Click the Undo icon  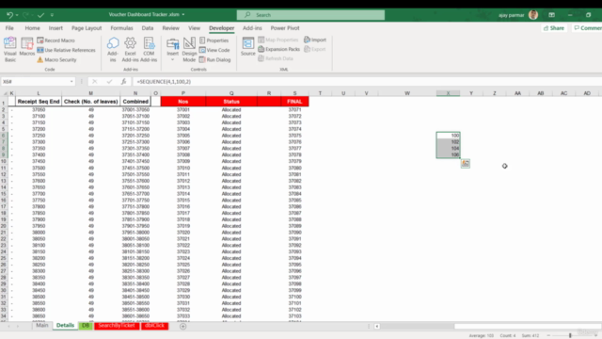tap(9, 15)
